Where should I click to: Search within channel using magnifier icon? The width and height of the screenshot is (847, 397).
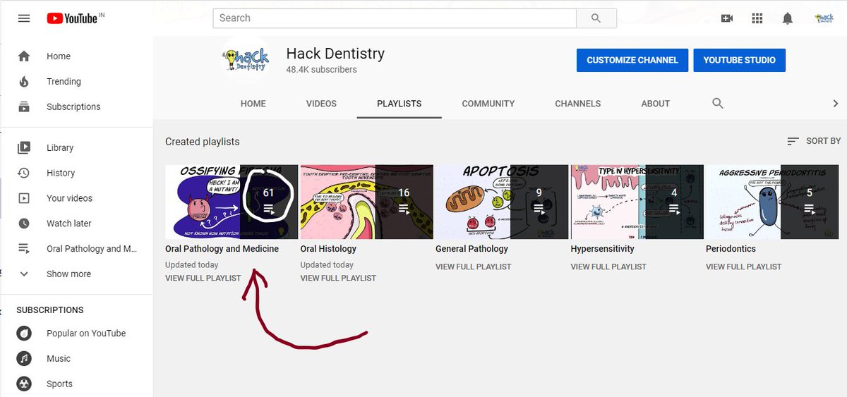718,104
